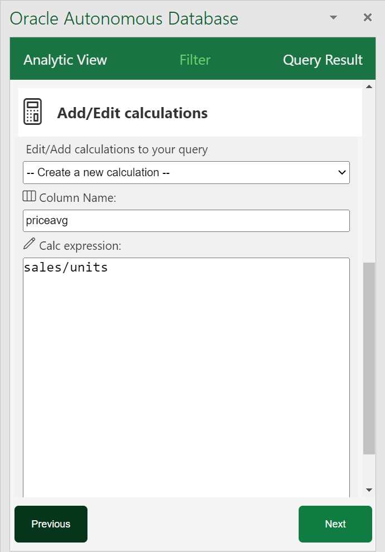Click the Previous button
Image resolution: width=385 pixels, height=552 pixels.
pyautogui.click(x=51, y=524)
